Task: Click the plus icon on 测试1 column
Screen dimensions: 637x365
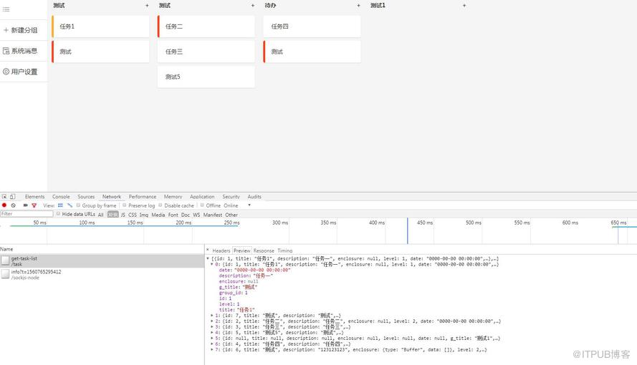Action: [464, 6]
